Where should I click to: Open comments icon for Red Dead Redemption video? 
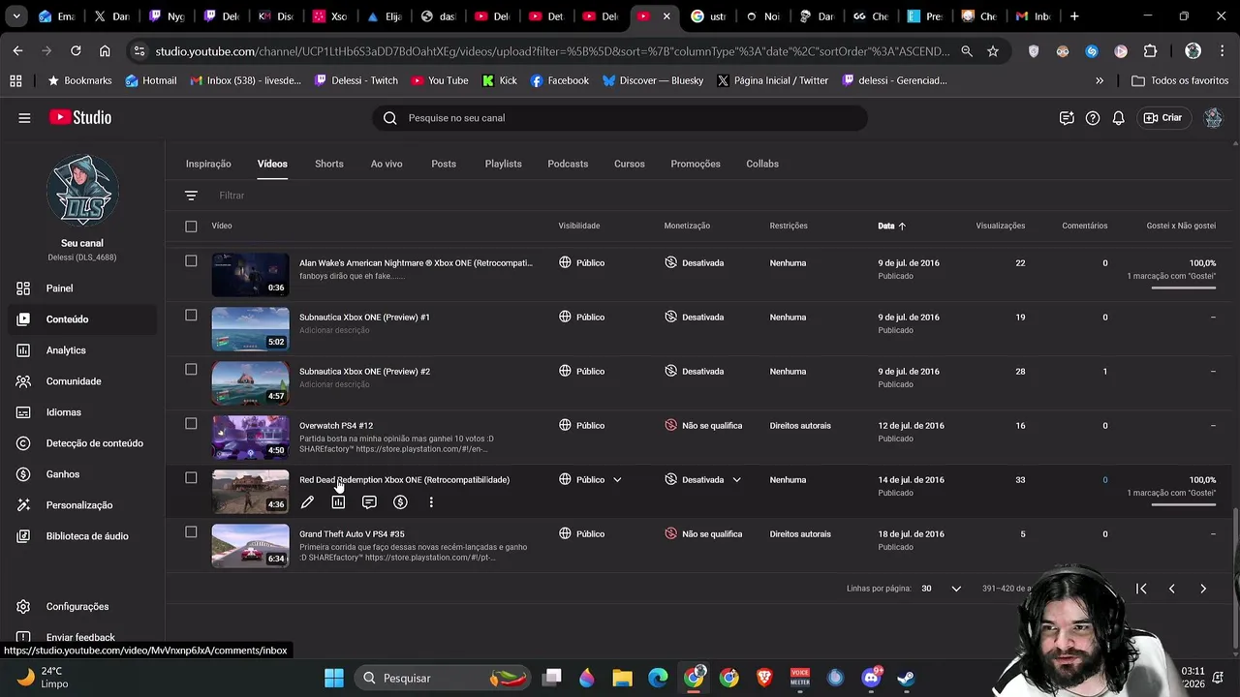[x=369, y=502]
